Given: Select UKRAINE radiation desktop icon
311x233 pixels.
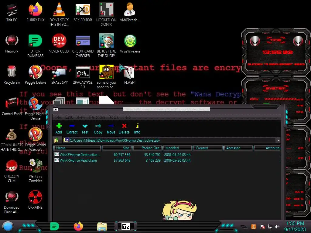Looking at the screenshot, I should [35, 200].
